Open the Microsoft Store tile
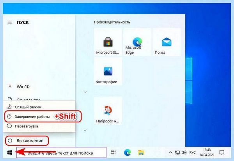Viewport: 234px width, 161px height. coord(108,42)
